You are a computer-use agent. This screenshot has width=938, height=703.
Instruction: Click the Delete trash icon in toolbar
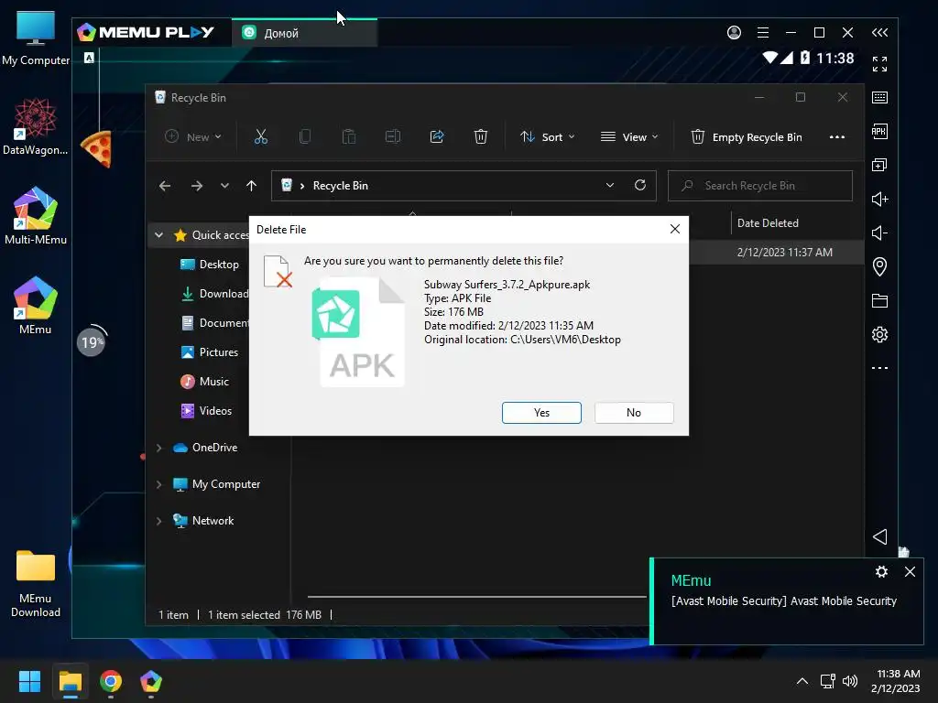pyautogui.click(x=480, y=137)
